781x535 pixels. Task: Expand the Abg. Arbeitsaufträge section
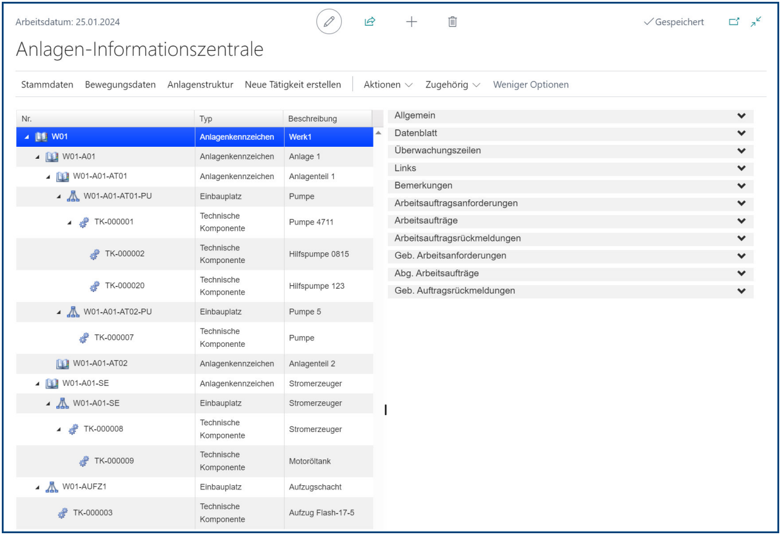click(571, 274)
